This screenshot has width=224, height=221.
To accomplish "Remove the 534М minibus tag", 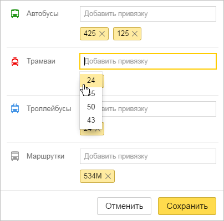I will (108, 176).
